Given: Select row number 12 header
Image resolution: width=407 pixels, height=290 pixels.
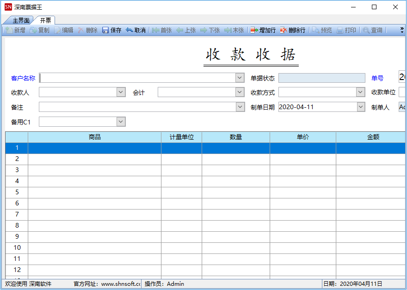Looking at the screenshot, I should [x=17, y=270].
